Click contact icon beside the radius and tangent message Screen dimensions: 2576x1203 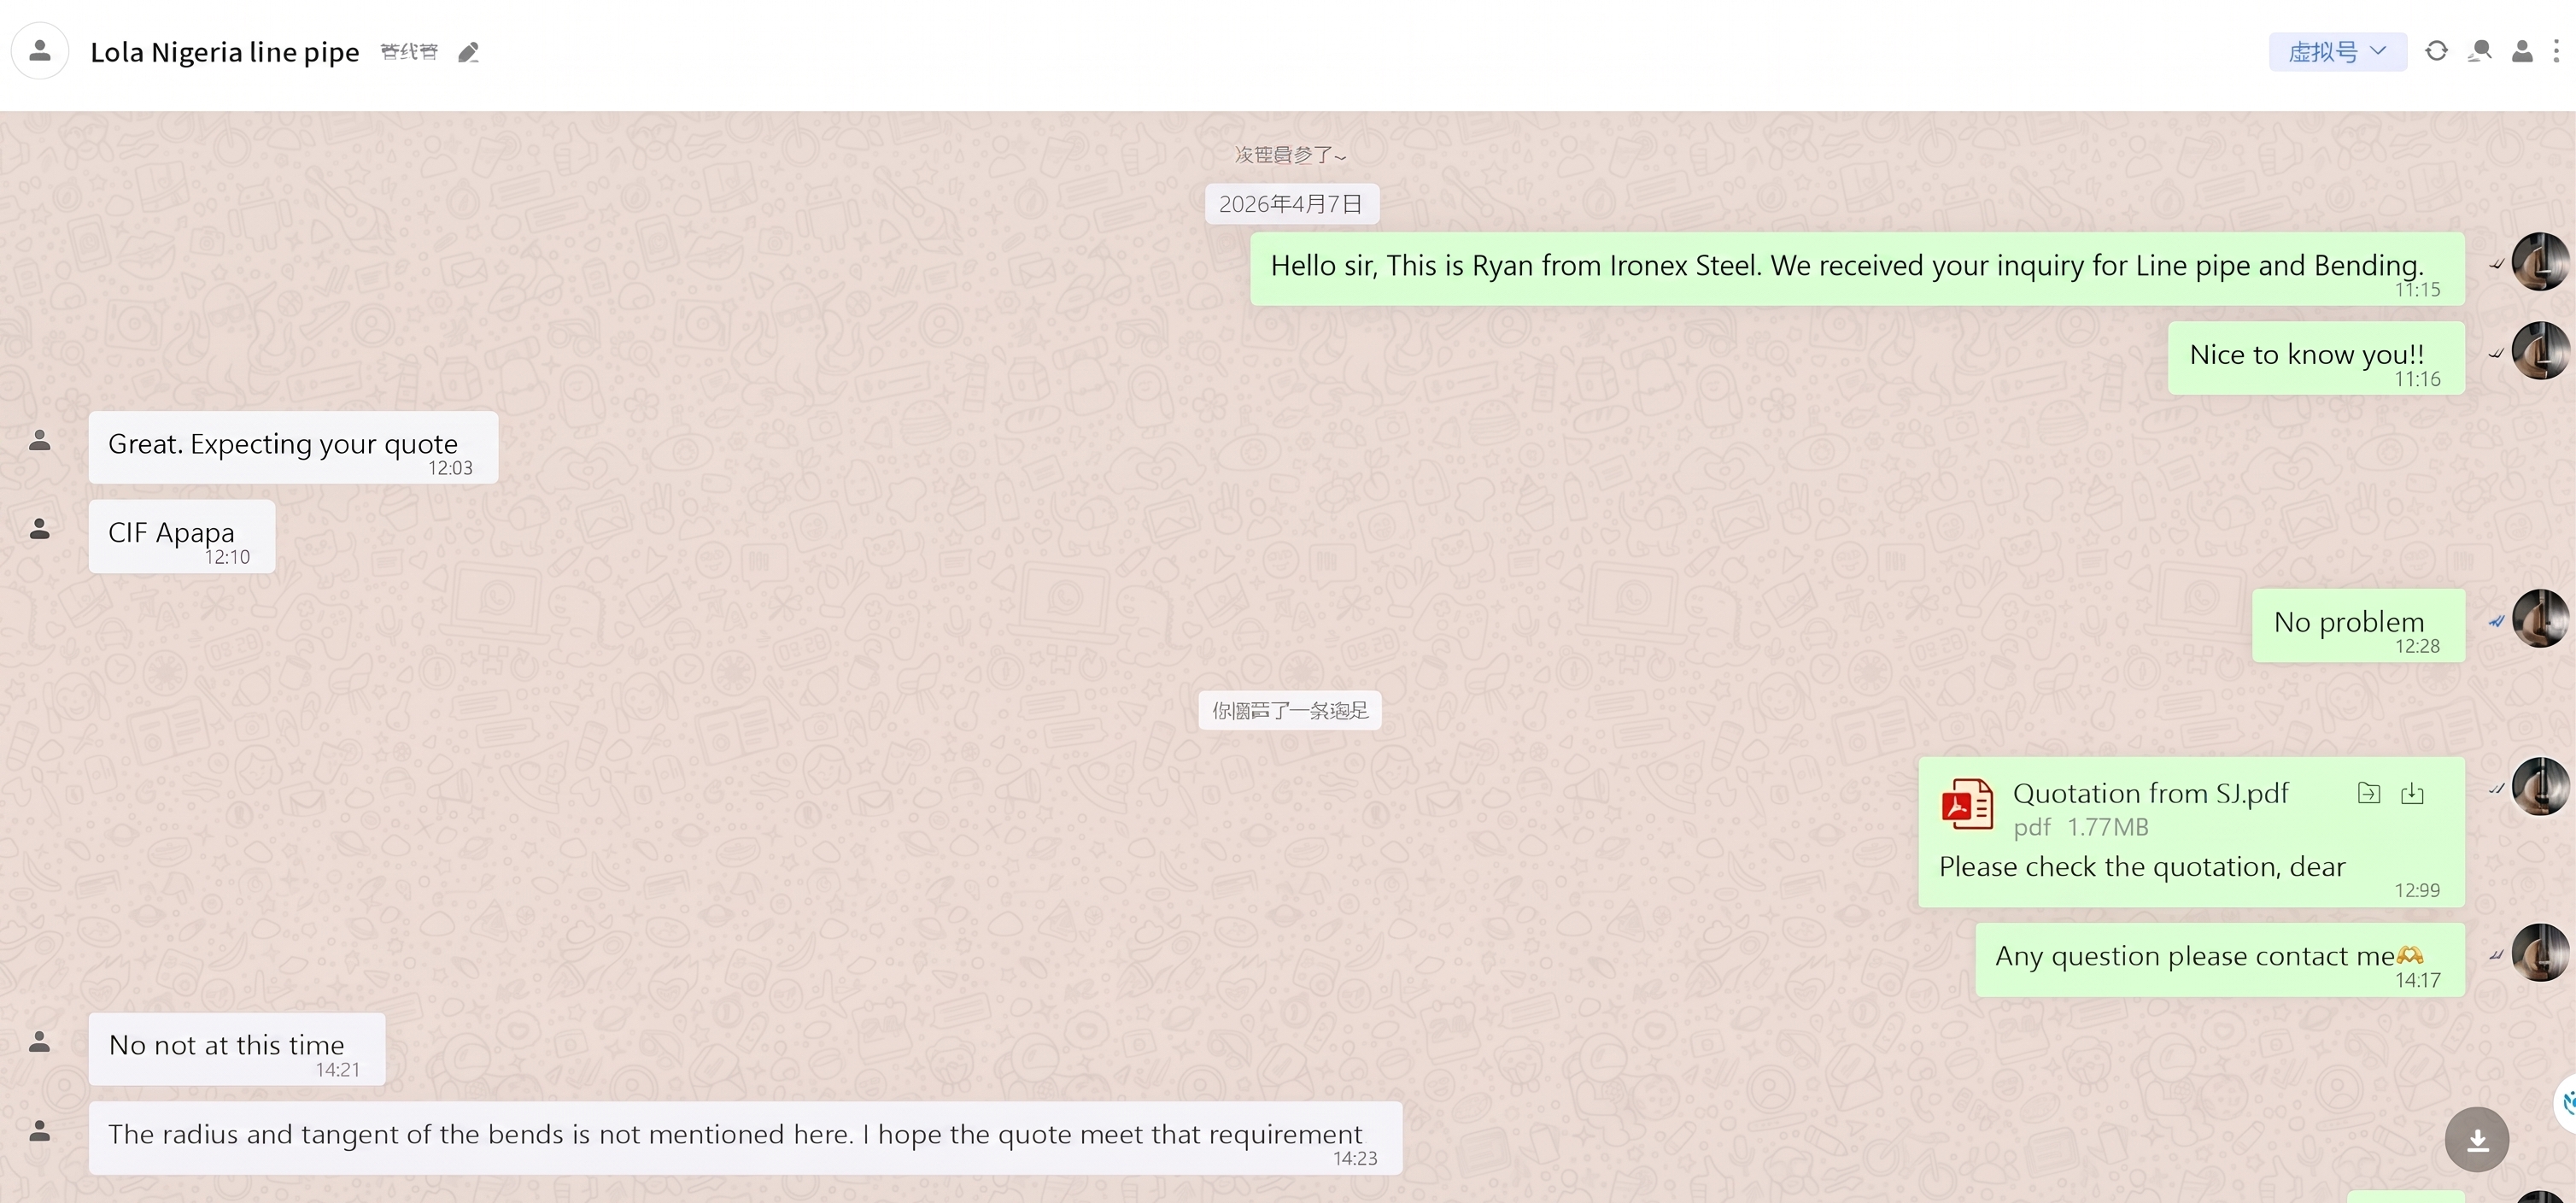pos(40,1131)
